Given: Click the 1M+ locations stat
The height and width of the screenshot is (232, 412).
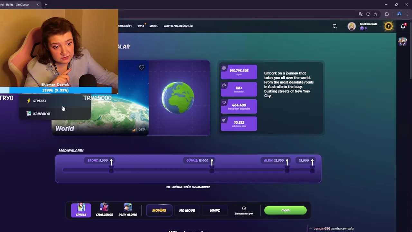Looking at the screenshot, I should 239,89.
